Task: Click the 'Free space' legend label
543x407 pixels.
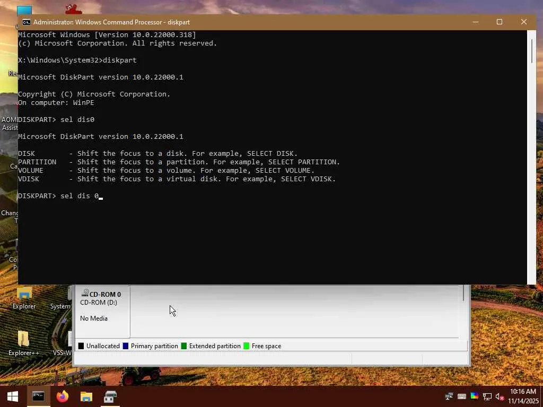Action: 266,346
